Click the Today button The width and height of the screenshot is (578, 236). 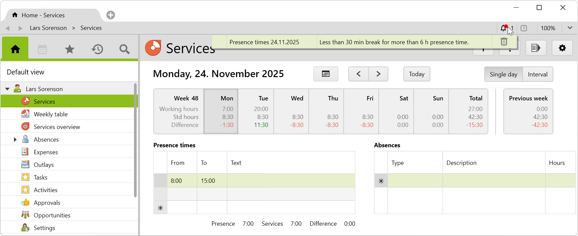pos(416,74)
